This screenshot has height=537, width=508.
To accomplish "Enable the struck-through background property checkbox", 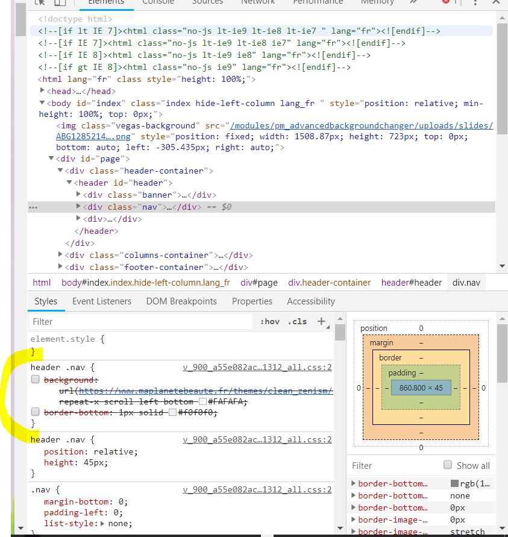I will click(36, 379).
